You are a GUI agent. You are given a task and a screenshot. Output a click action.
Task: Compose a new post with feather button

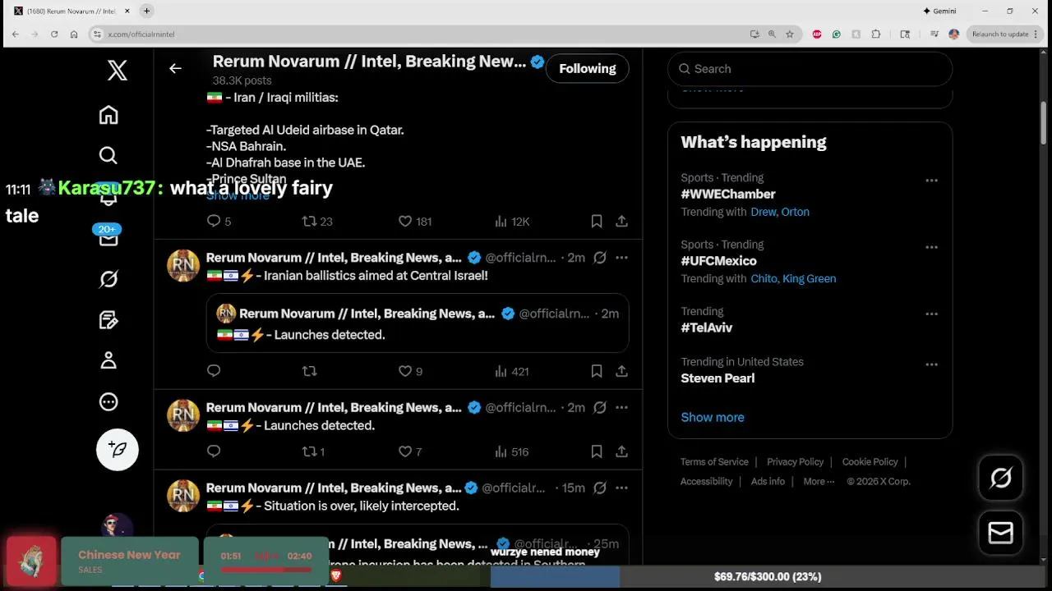click(x=118, y=449)
